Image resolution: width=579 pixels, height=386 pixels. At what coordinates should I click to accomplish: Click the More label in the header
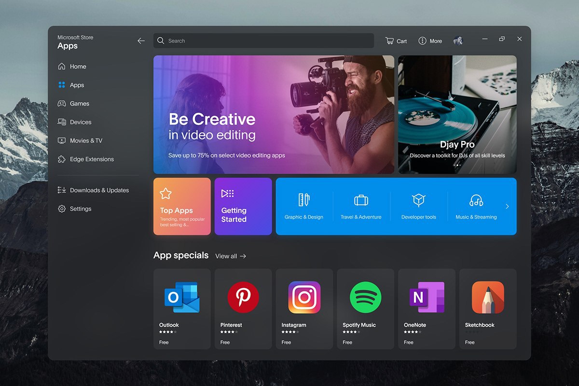(436, 41)
